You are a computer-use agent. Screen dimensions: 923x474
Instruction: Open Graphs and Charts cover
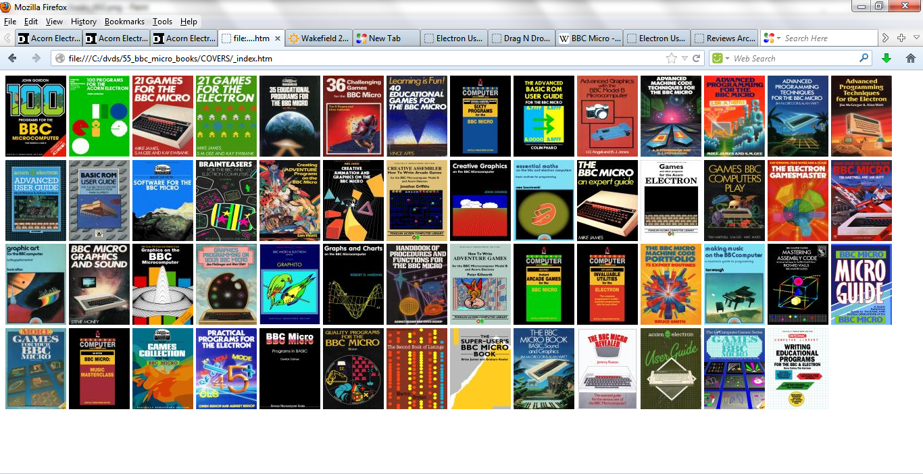(x=353, y=284)
